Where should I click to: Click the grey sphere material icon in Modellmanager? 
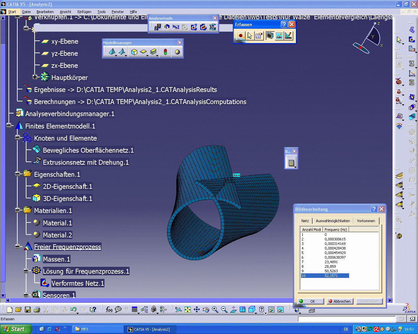click(x=177, y=52)
